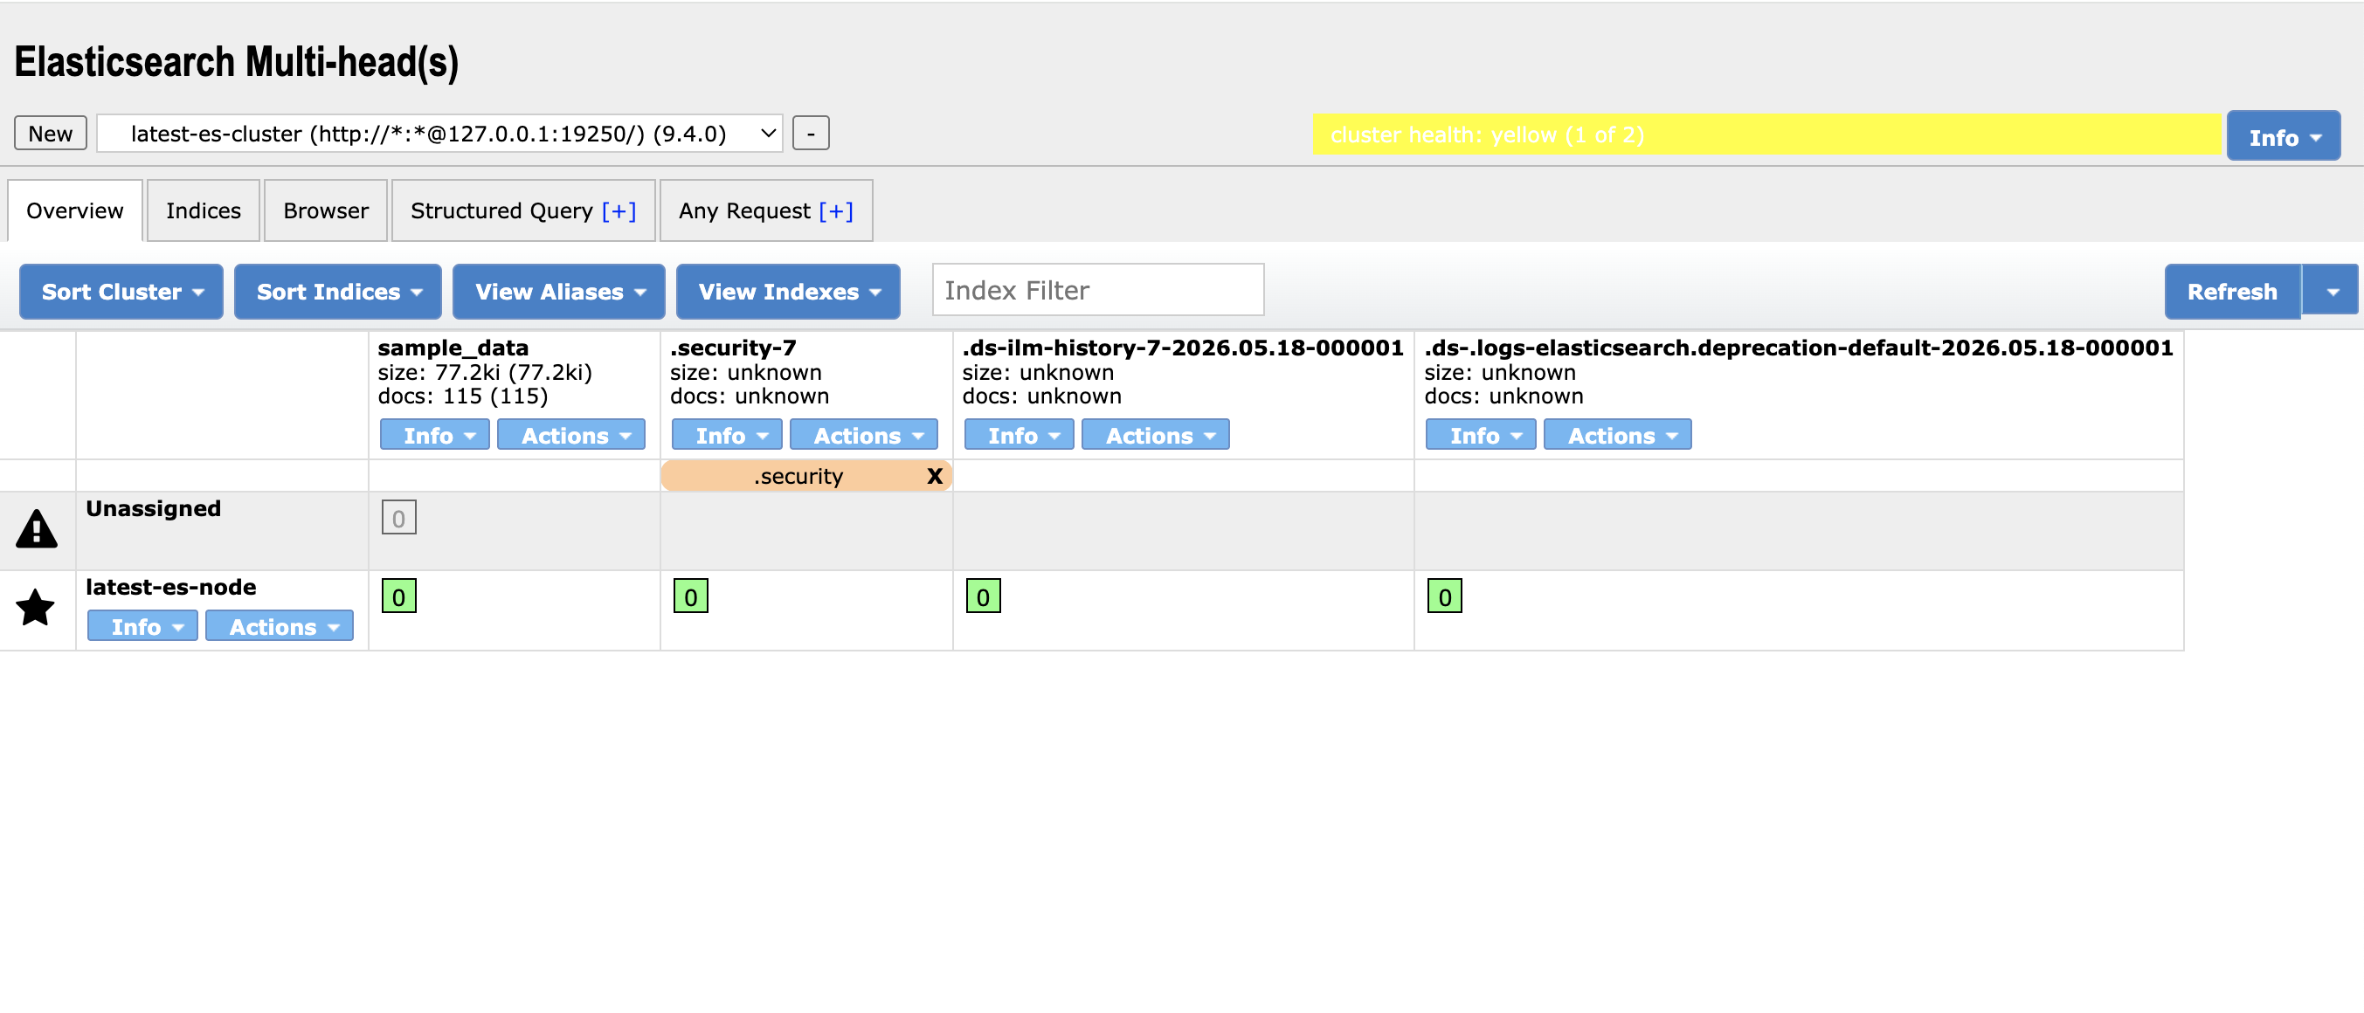Add new Any Request tab with [+]
The image size is (2364, 1013).
(836, 211)
